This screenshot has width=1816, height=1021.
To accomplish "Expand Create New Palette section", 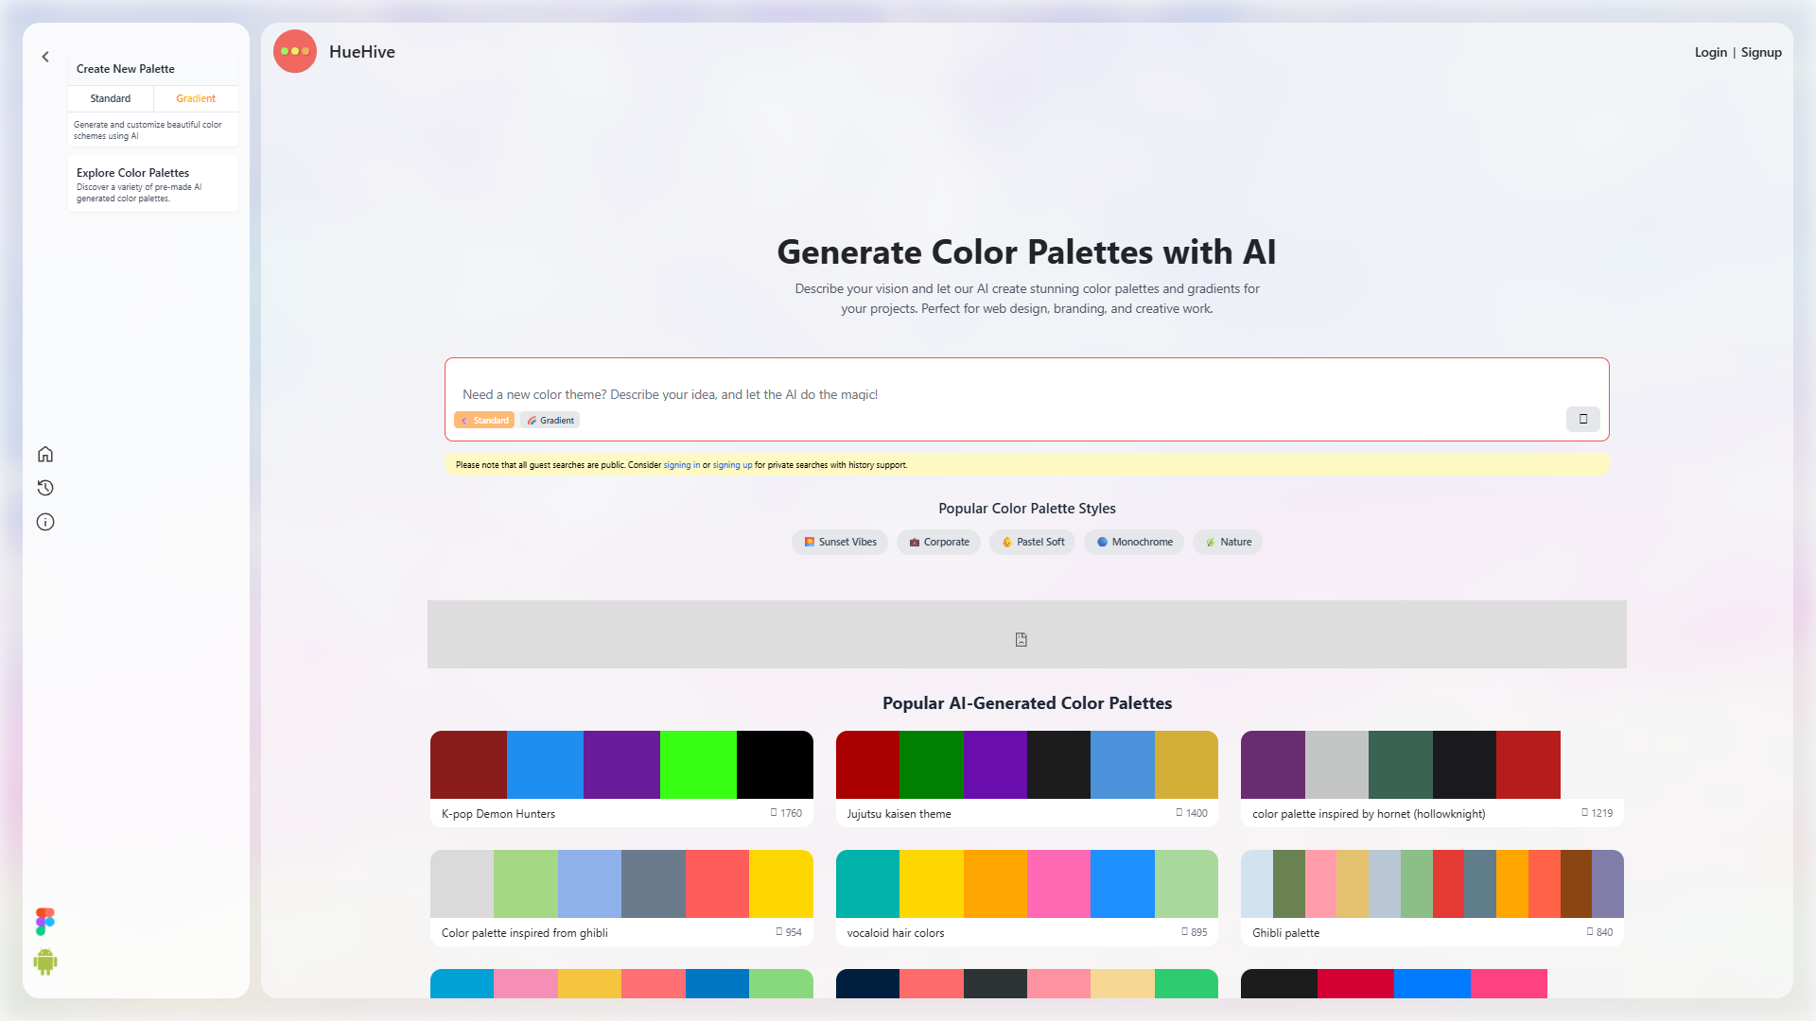I will coord(126,69).
